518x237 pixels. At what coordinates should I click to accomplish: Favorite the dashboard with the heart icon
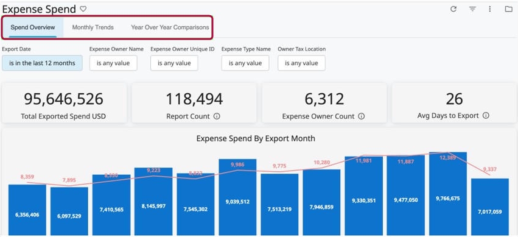[83, 9]
